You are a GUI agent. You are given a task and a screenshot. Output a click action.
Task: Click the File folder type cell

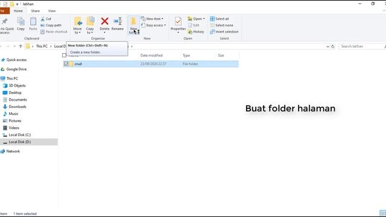click(190, 64)
